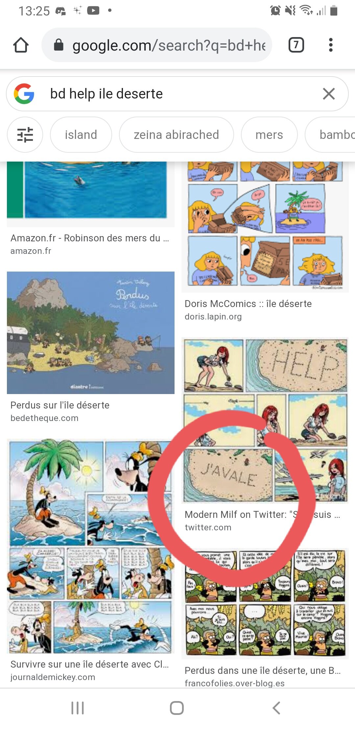The height and width of the screenshot is (729, 355).
Task: Open the search filters tune icon
Action: [25, 135]
